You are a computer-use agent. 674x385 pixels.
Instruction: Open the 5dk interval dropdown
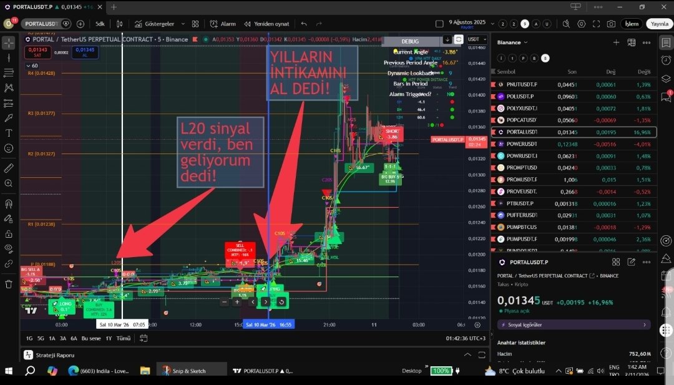[100, 24]
